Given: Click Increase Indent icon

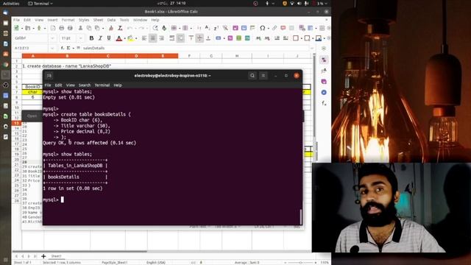Looking at the screenshot, I should click(x=277, y=38).
